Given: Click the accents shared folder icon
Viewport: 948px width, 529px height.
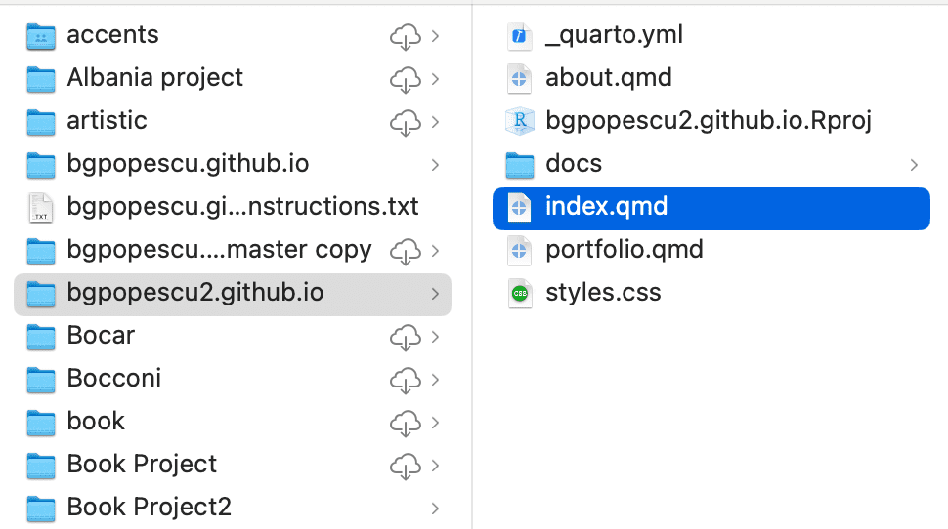Looking at the screenshot, I should point(41,36).
